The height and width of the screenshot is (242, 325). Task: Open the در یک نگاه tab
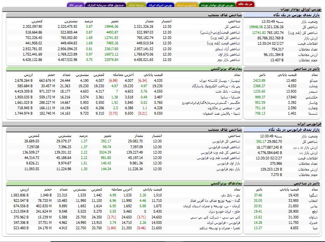[245, 4]
